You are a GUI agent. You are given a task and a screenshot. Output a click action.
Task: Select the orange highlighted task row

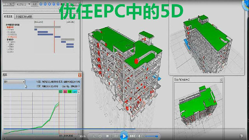pyautogui.click(x=12, y=37)
